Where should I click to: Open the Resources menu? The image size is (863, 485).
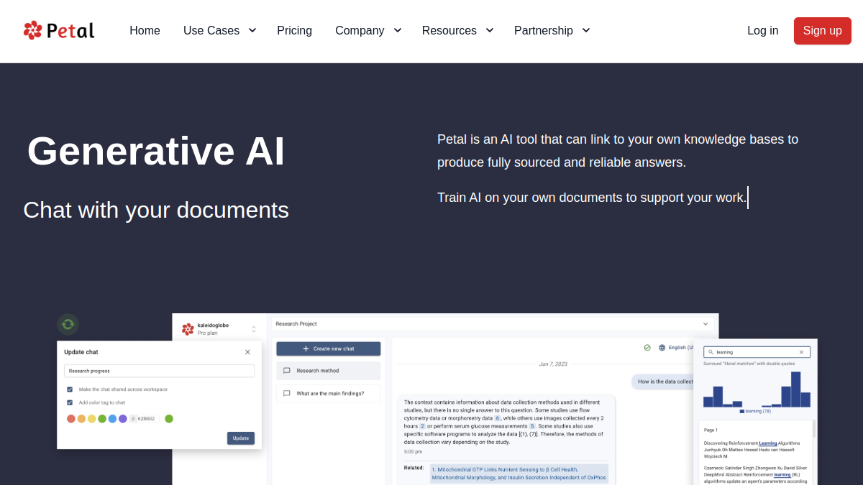449,30
